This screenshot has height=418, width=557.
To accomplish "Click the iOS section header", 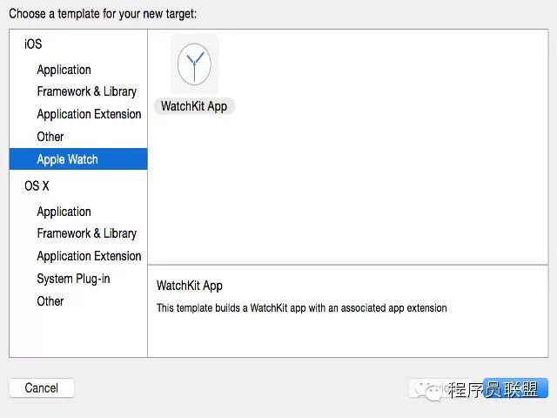I will 33,44.
